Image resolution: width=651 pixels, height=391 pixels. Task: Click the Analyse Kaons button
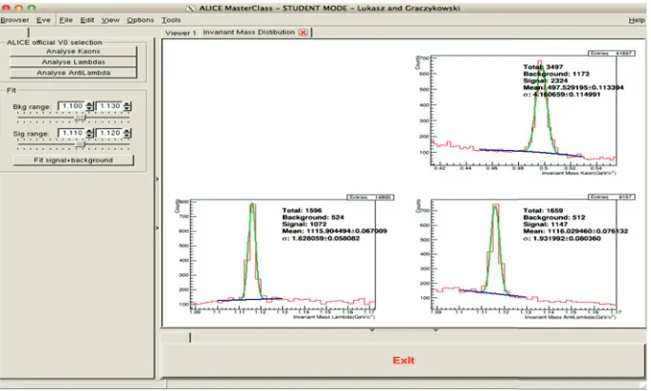coord(73,51)
